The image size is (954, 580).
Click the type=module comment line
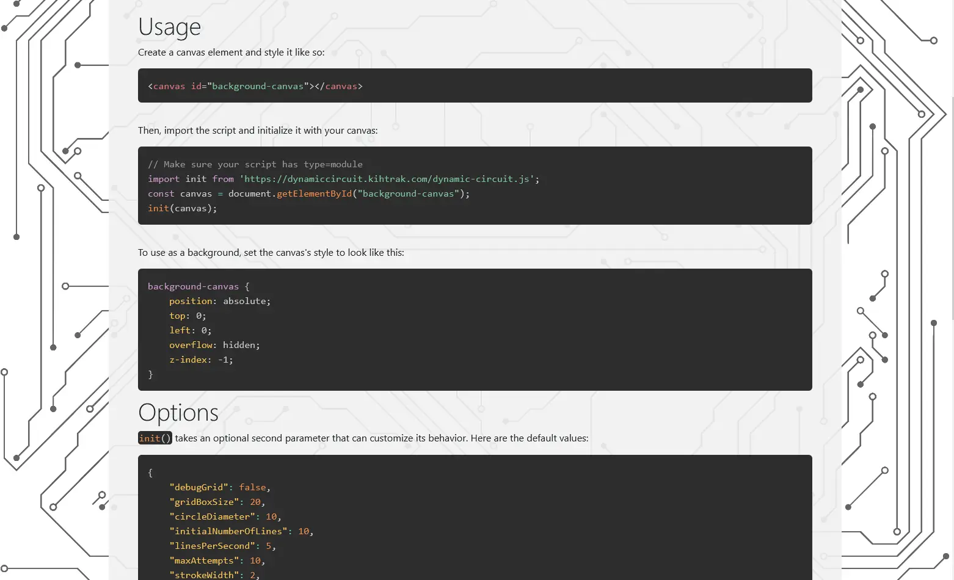point(255,164)
